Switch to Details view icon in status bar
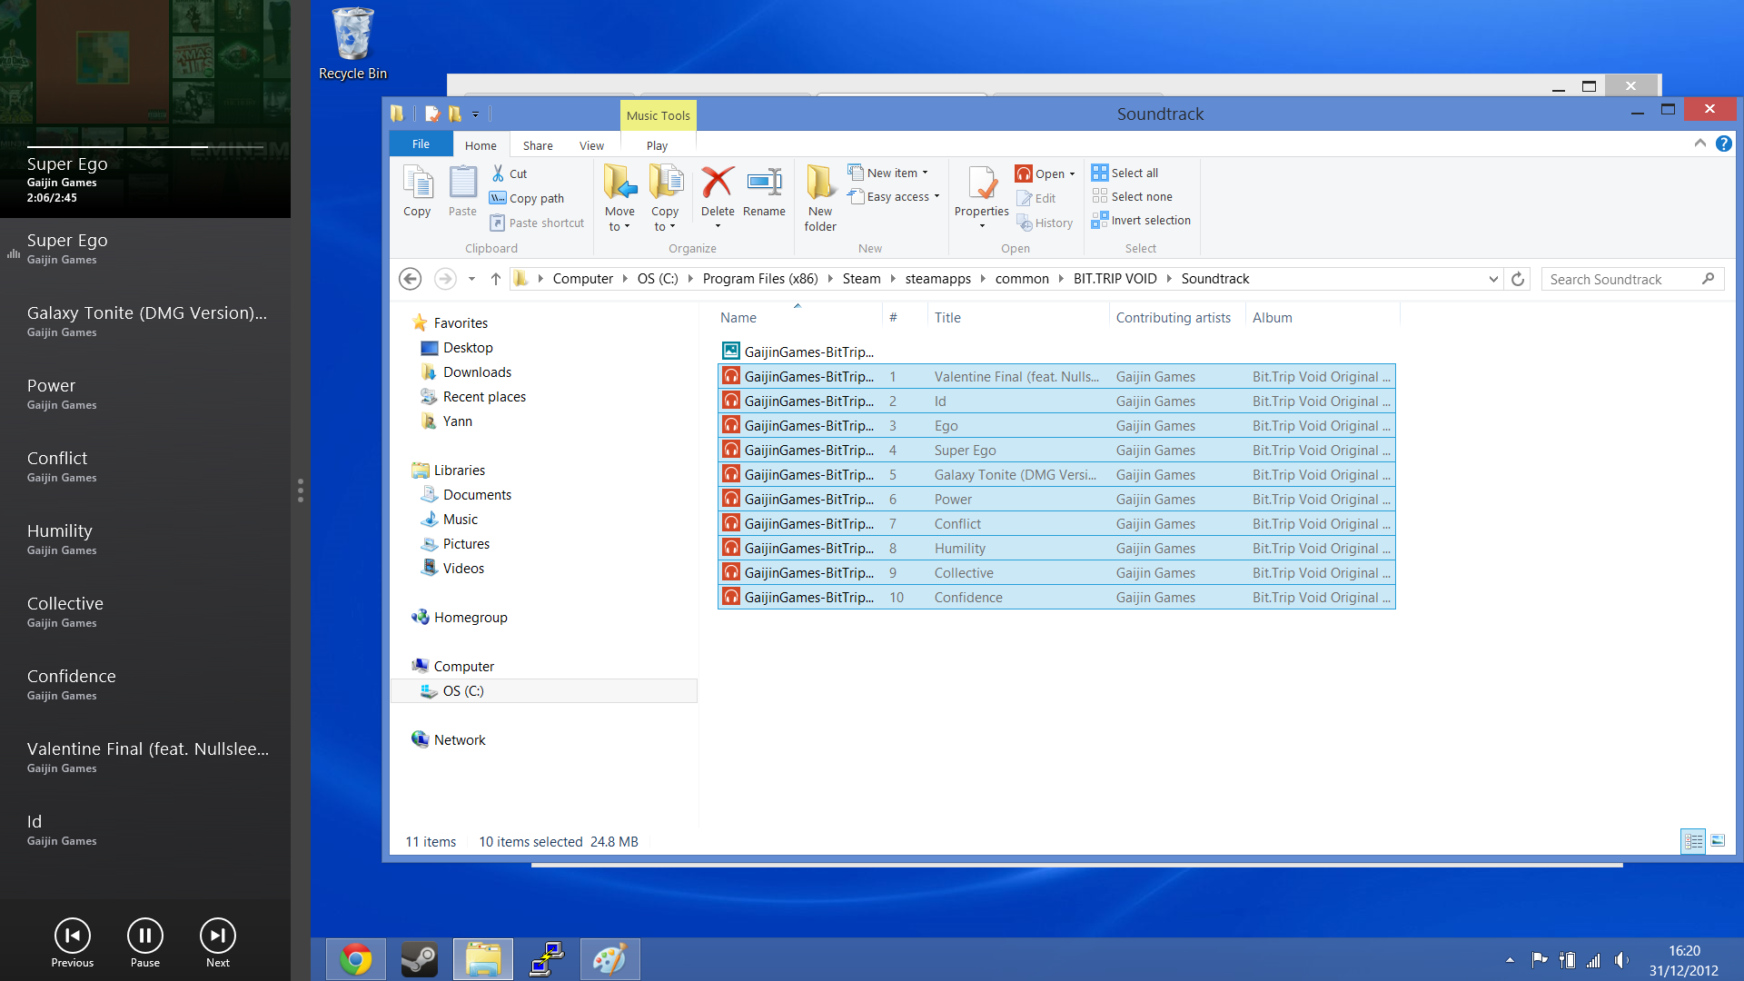The width and height of the screenshot is (1744, 981). pos(1693,841)
